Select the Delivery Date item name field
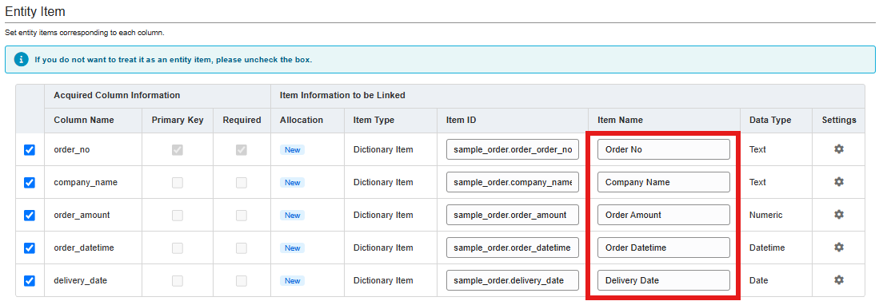879x305 pixels. (x=664, y=280)
